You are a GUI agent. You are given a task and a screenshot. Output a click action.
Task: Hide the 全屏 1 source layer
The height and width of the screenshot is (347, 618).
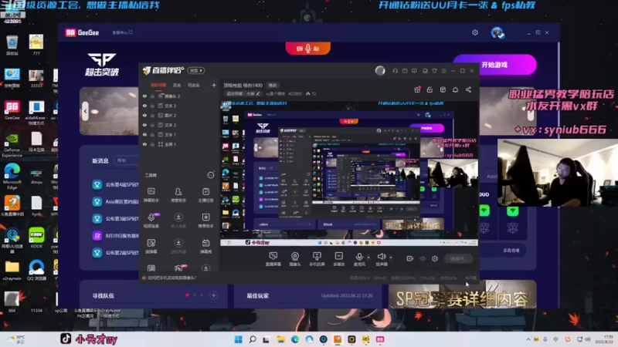144,144
